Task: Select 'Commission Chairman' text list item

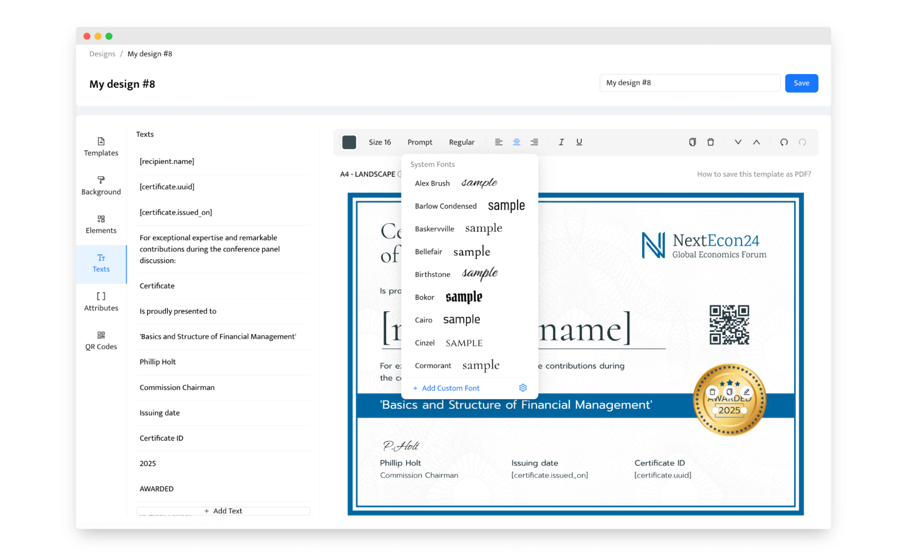Action: [x=223, y=388]
